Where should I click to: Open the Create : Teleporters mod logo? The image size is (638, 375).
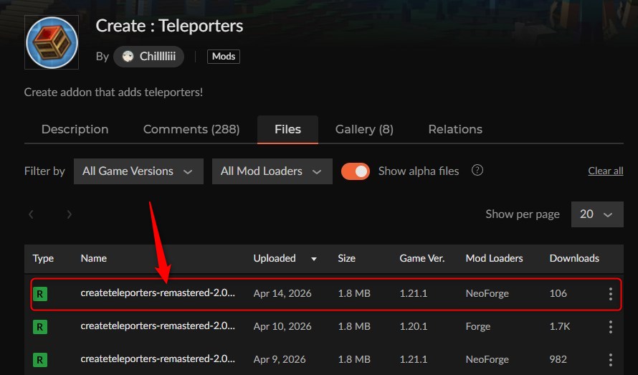click(52, 42)
